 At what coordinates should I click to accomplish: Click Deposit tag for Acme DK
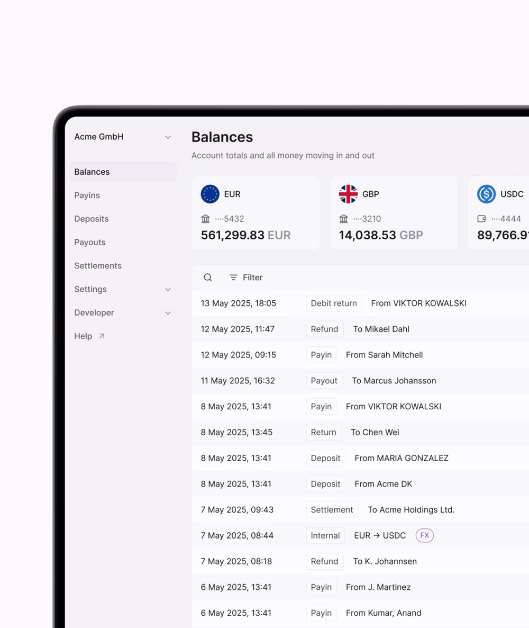tap(326, 484)
